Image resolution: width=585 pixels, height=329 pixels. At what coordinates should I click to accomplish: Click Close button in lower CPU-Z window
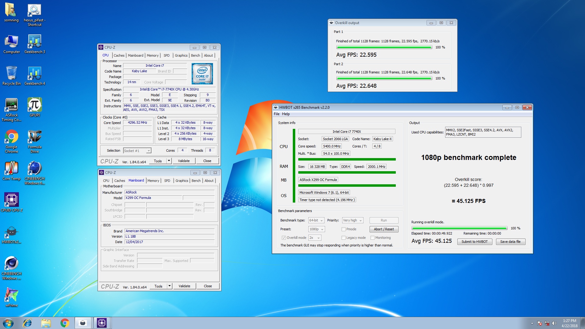[x=208, y=286]
